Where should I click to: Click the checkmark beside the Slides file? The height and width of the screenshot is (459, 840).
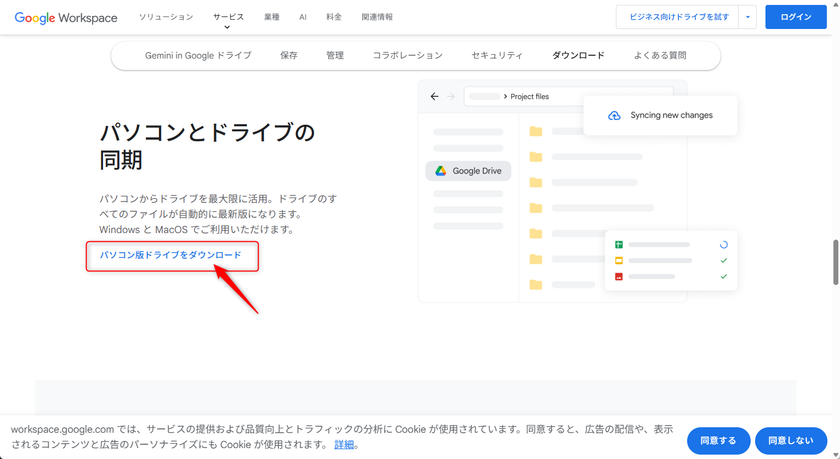click(x=723, y=260)
